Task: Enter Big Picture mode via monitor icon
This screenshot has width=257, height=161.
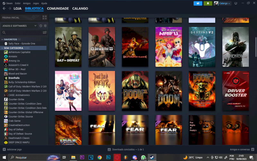Action: pyautogui.click(x=235, y=3)
